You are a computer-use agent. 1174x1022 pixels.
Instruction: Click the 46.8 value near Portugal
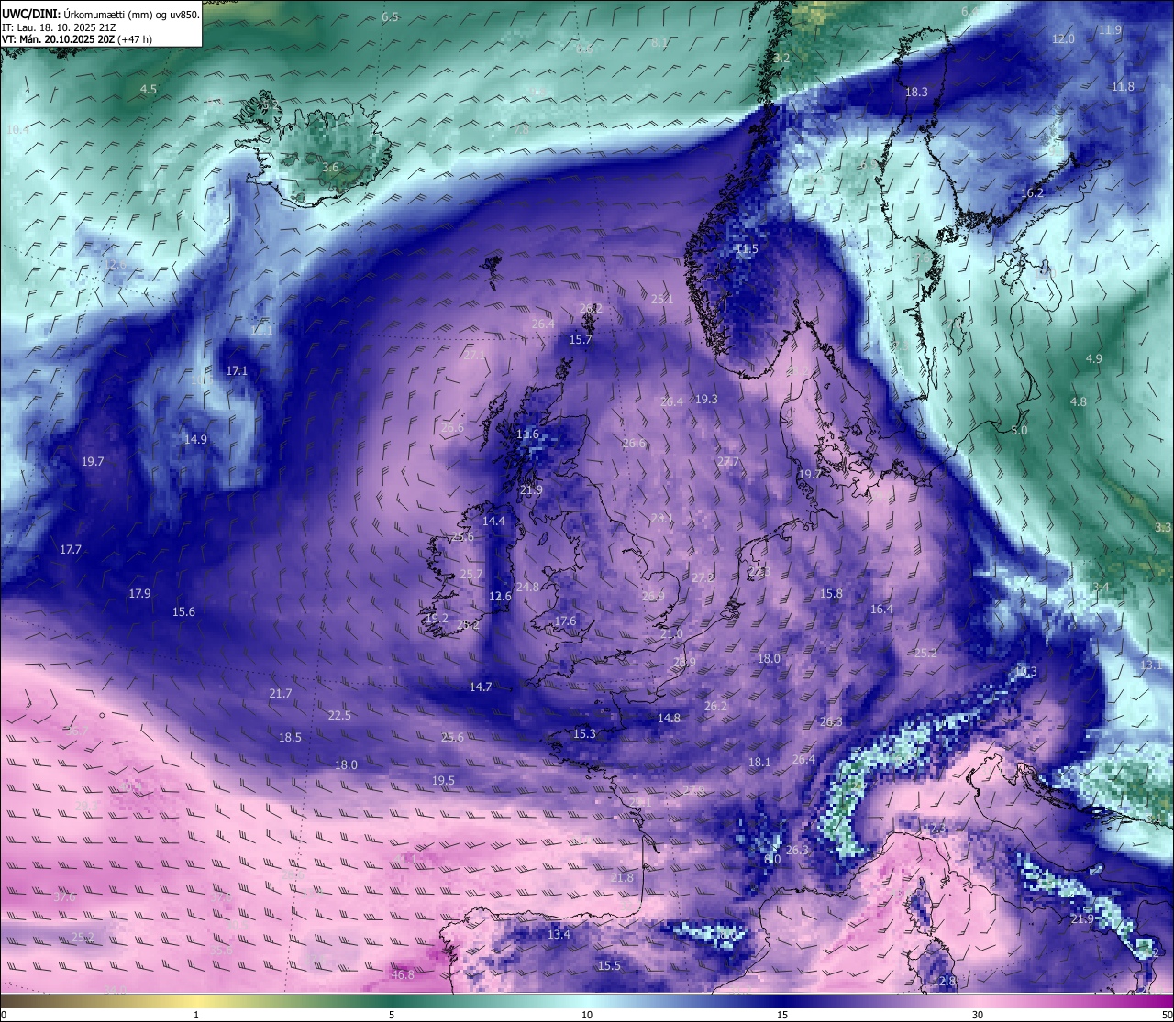coord(403,973)
